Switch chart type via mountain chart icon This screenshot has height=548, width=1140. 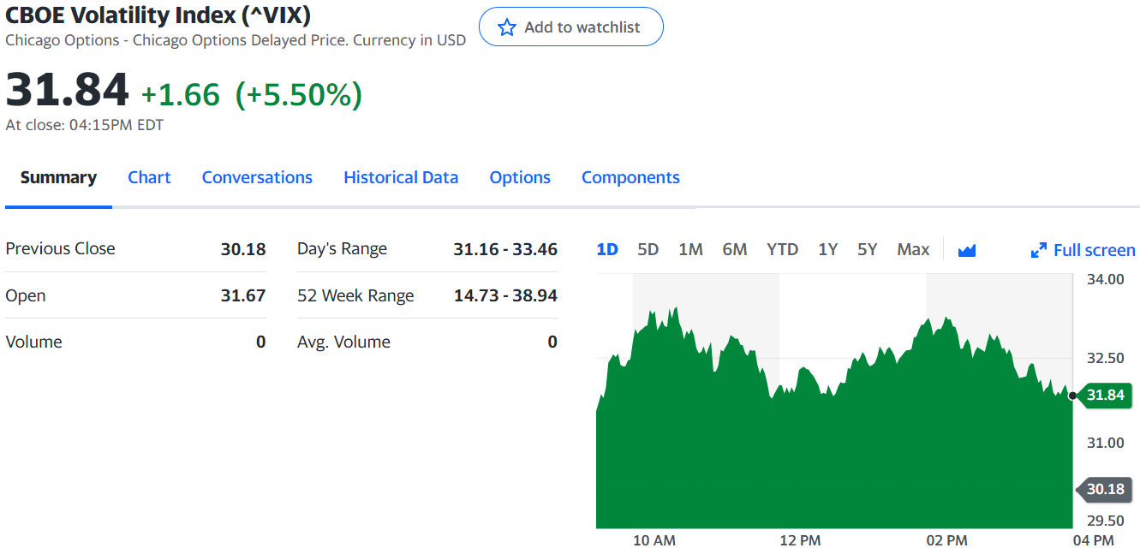point(967,250)
